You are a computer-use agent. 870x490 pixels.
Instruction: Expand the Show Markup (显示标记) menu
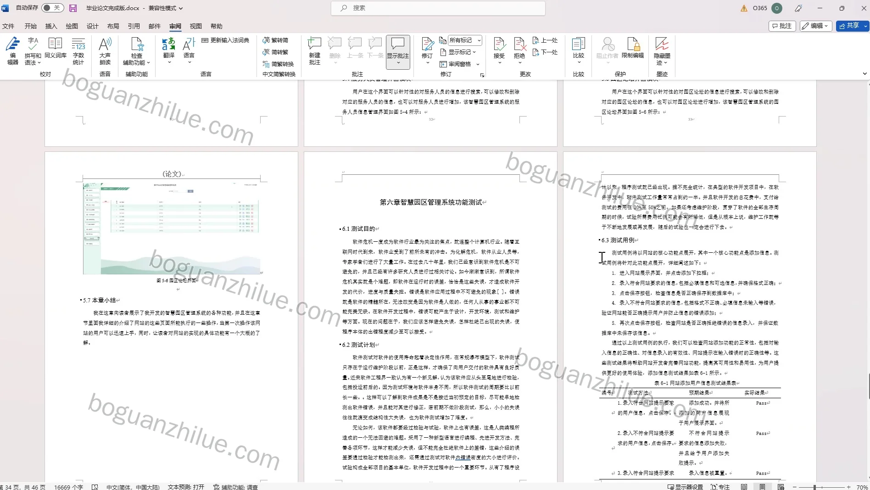[x=458, y=52]
